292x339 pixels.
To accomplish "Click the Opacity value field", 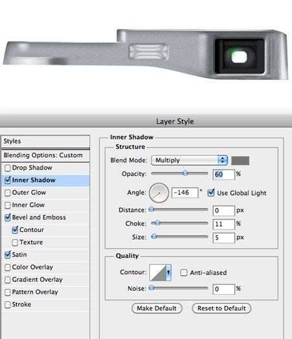I will pos(224,174).
